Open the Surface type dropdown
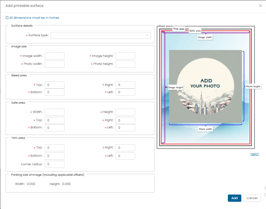 pyautogui.click(x=101, y=35)
